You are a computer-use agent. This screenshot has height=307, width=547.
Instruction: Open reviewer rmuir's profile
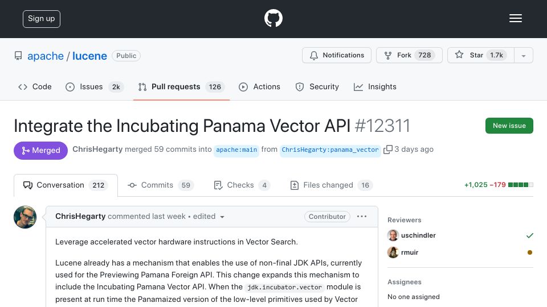click(410, 252)
